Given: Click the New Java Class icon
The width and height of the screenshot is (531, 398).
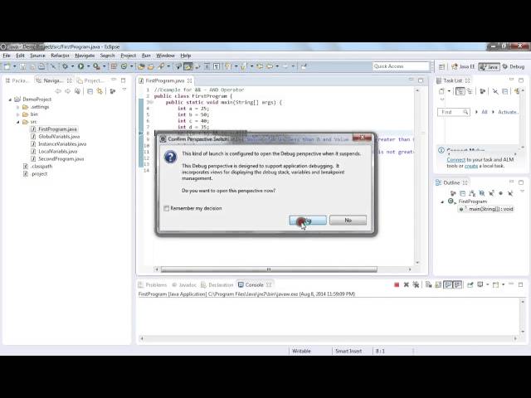Looking at the screenshot, I should [124, 66].
